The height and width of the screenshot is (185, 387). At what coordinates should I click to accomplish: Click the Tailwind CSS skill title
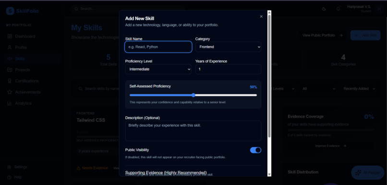(91, 120)
